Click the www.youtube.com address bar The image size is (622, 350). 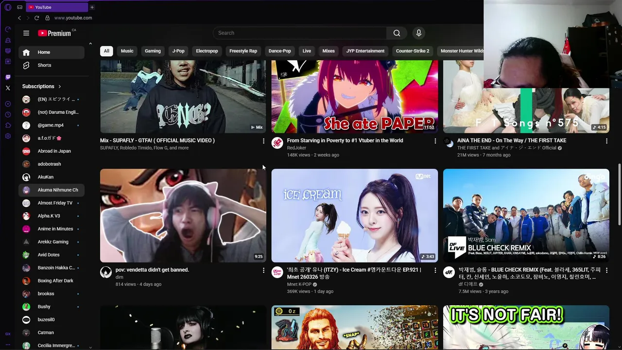click(73, 18)
